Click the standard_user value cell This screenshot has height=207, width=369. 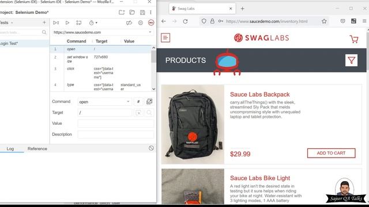pos(131,87)
